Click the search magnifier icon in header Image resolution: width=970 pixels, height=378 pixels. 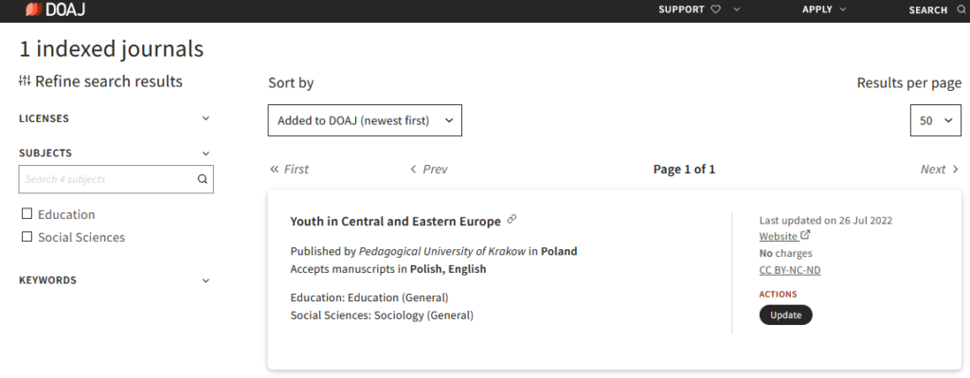(x=961, y=9)
